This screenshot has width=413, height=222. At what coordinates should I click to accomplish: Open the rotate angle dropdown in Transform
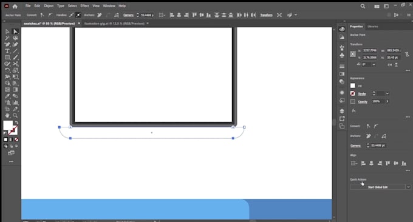tap(374, 64)
